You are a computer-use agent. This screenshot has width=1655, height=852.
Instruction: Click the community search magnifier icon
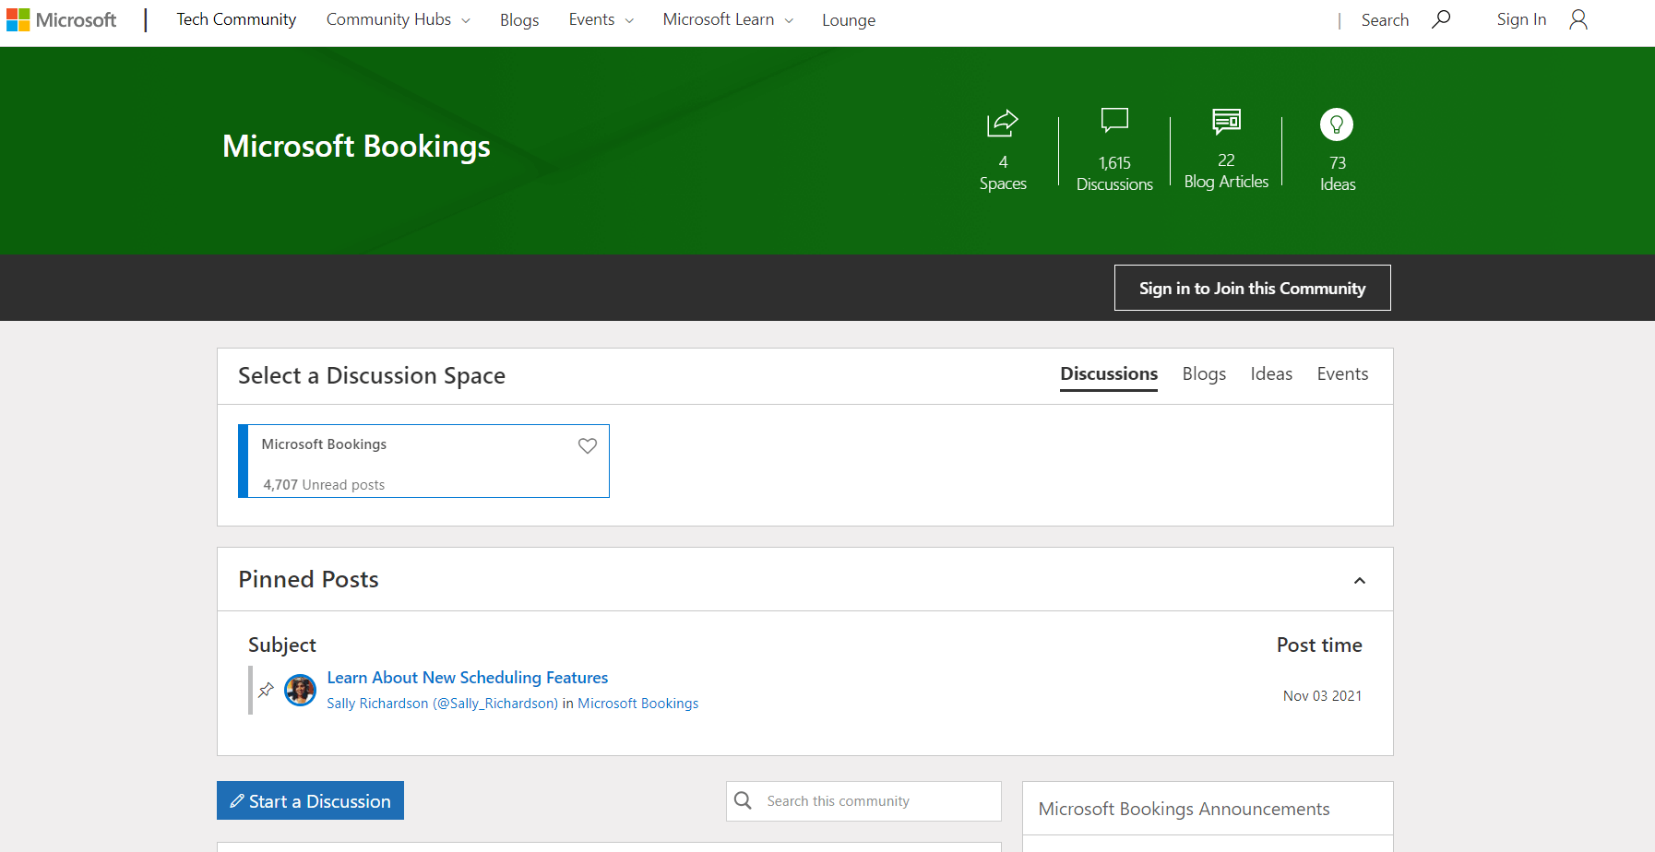(x=743, y=800)
